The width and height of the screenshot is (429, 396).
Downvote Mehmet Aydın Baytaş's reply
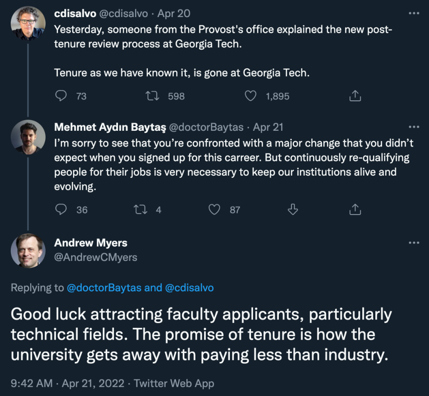tap(293, 209)
